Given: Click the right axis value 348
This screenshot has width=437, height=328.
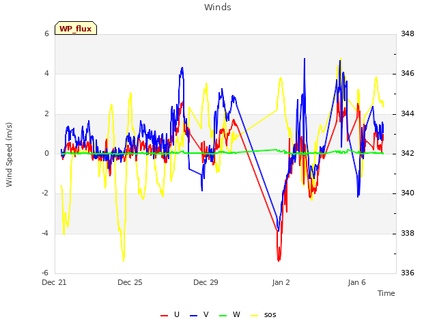Looking at the screenshot, I should [408, 33].
